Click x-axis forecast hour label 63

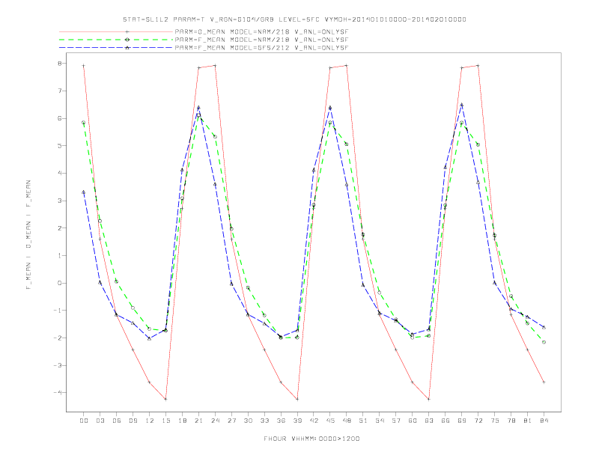click(429, 421)
